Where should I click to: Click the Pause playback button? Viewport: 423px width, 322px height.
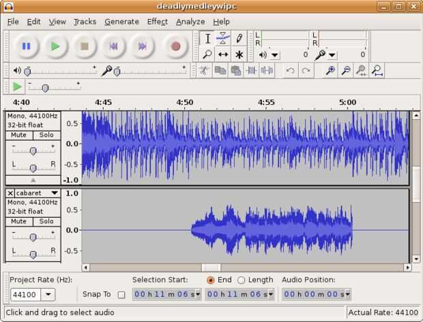pyautogui.click(x=26, y=46)
